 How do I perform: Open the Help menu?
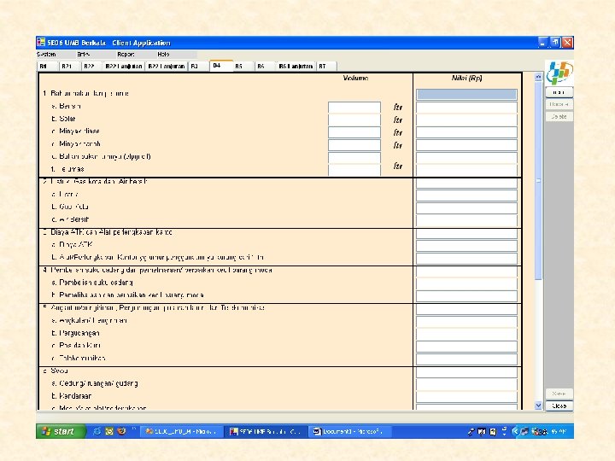pos(163,54)
